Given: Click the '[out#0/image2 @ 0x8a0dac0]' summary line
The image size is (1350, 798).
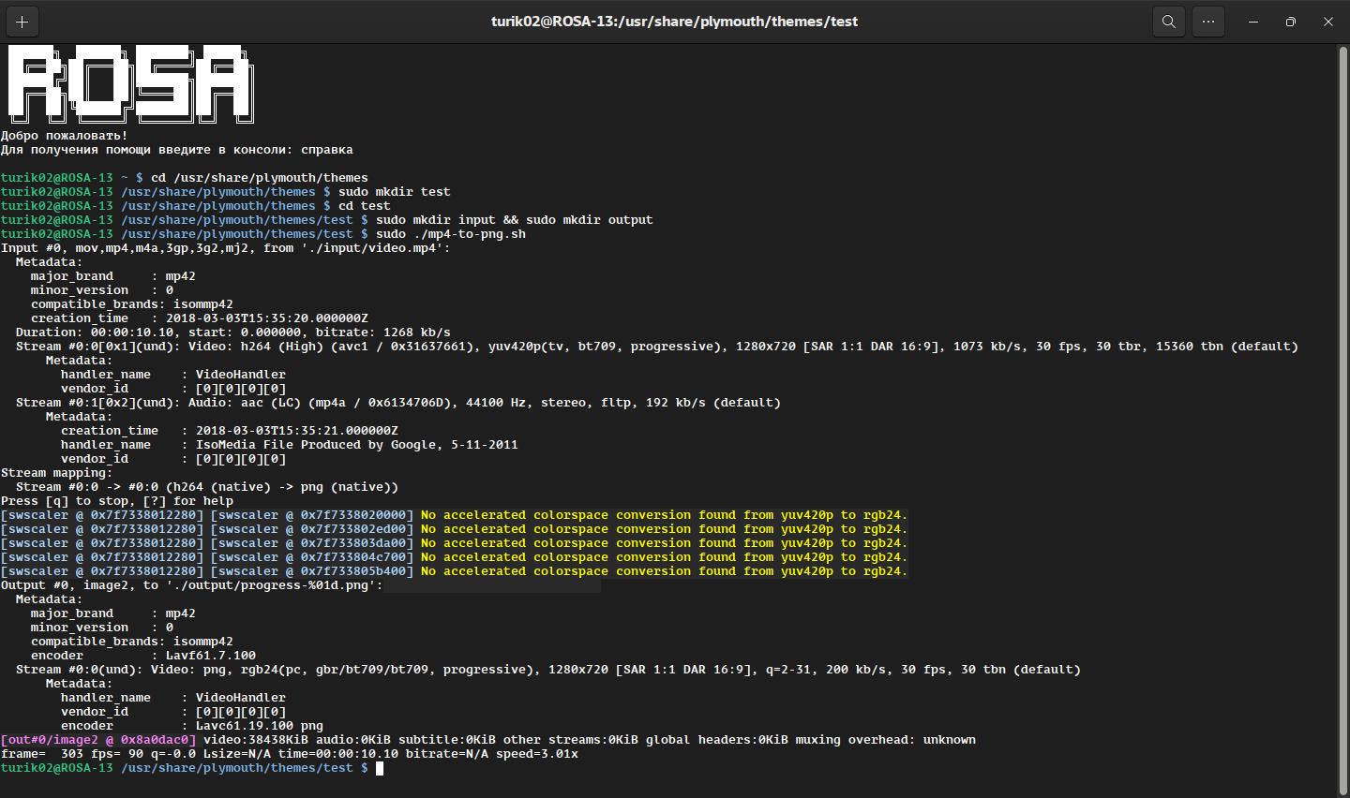Looking at the screenshot, I should point(488,740).
